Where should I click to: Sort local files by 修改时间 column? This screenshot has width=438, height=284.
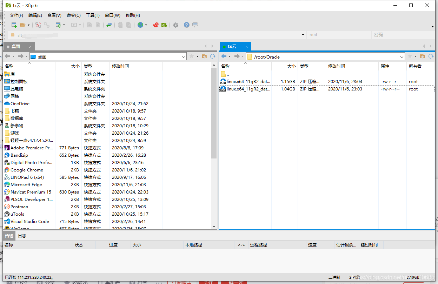click(x=136, y=66)
